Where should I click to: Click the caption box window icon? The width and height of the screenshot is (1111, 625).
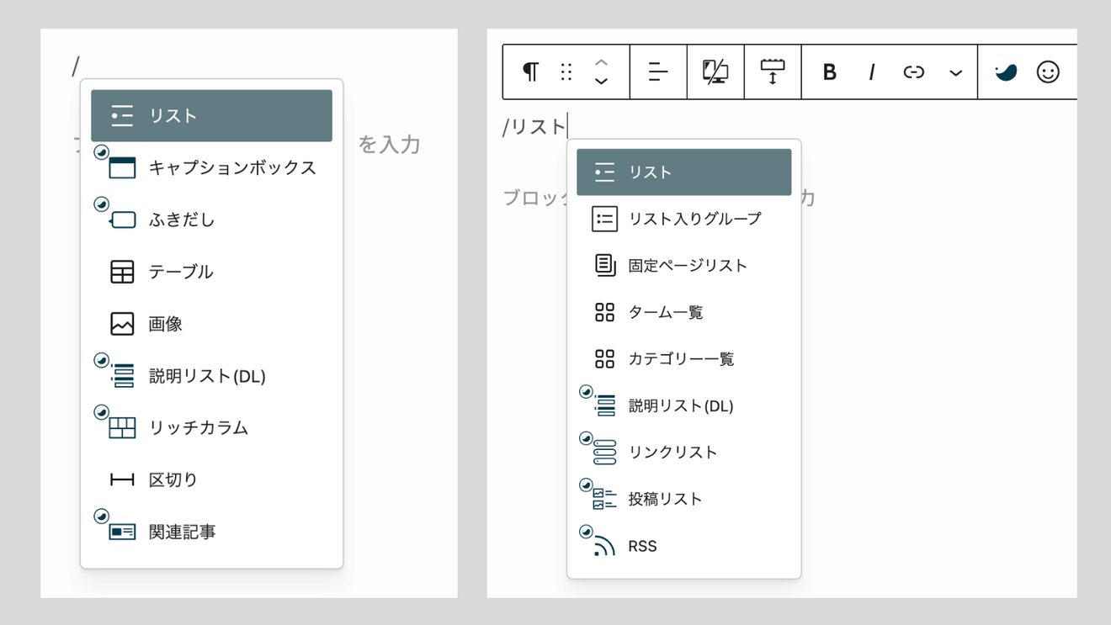coord(122,167)
